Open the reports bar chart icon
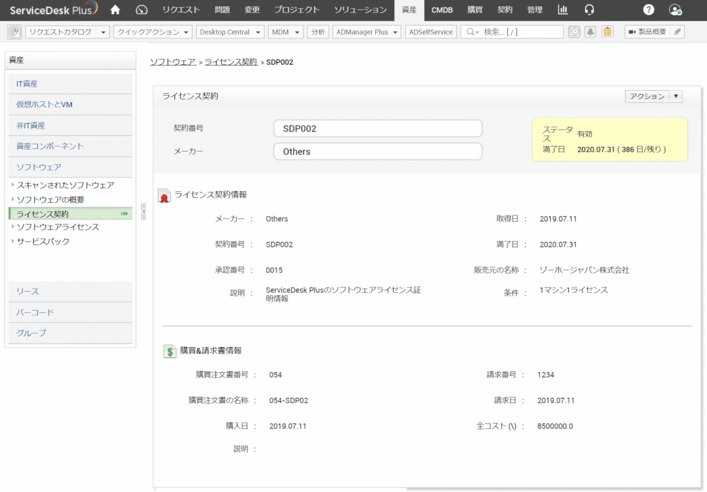 coord(563,9)
